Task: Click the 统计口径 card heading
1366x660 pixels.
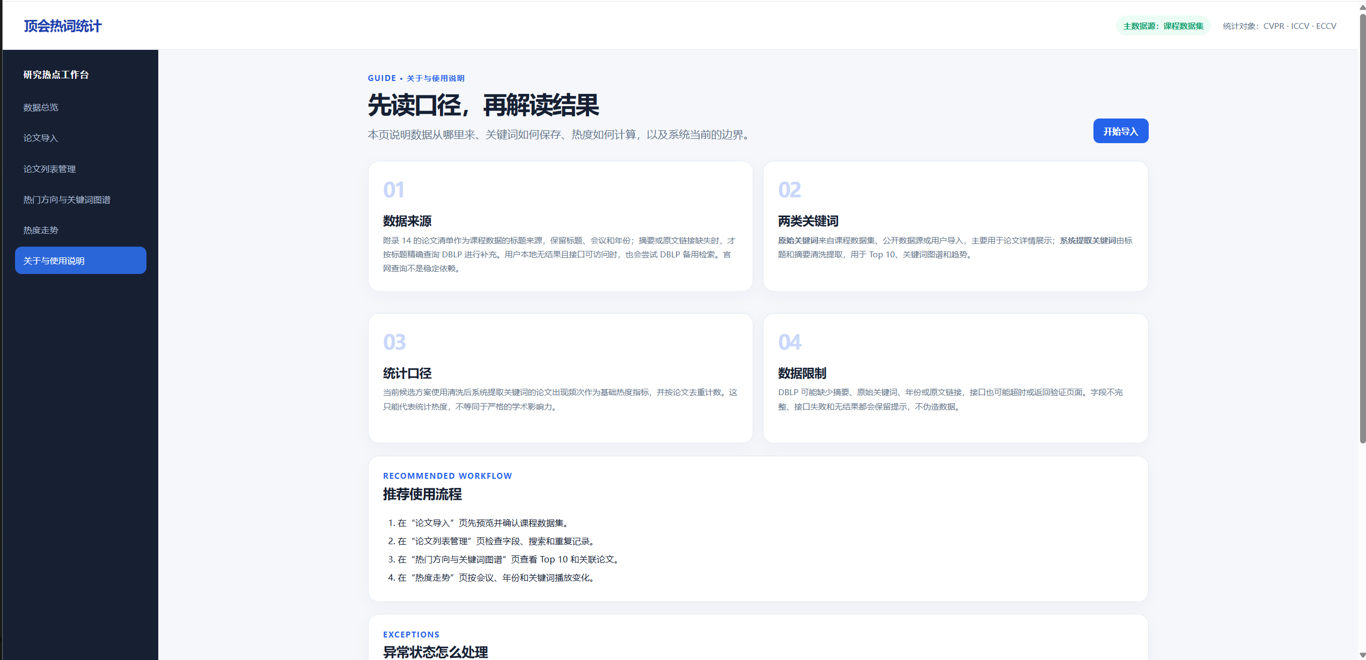Action: click(407, 373)
